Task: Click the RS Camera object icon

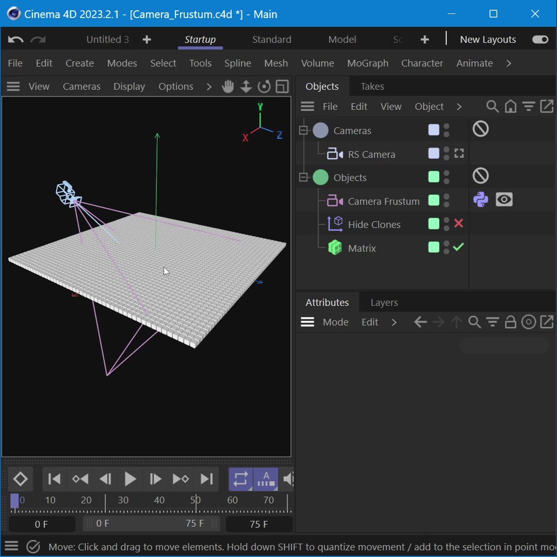Action: click(335, 153)
